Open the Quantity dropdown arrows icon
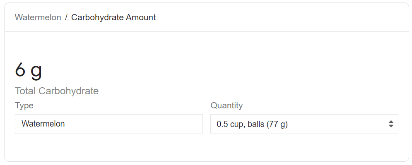Image resolution: width=412 pixels, height=165 pixels. point(391,124)
